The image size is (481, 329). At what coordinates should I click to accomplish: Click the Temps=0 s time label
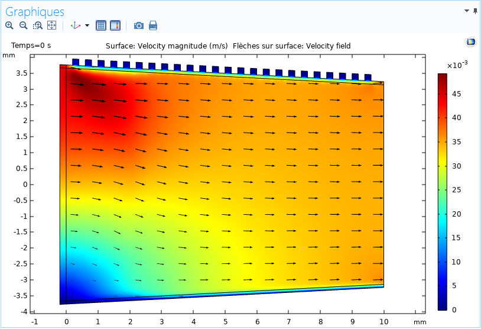[31, 46]
